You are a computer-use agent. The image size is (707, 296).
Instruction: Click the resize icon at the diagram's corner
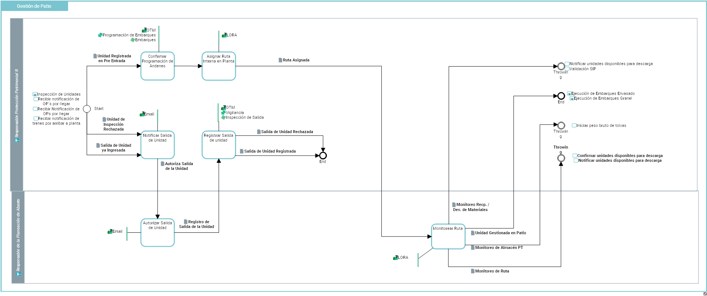point(705,293)
